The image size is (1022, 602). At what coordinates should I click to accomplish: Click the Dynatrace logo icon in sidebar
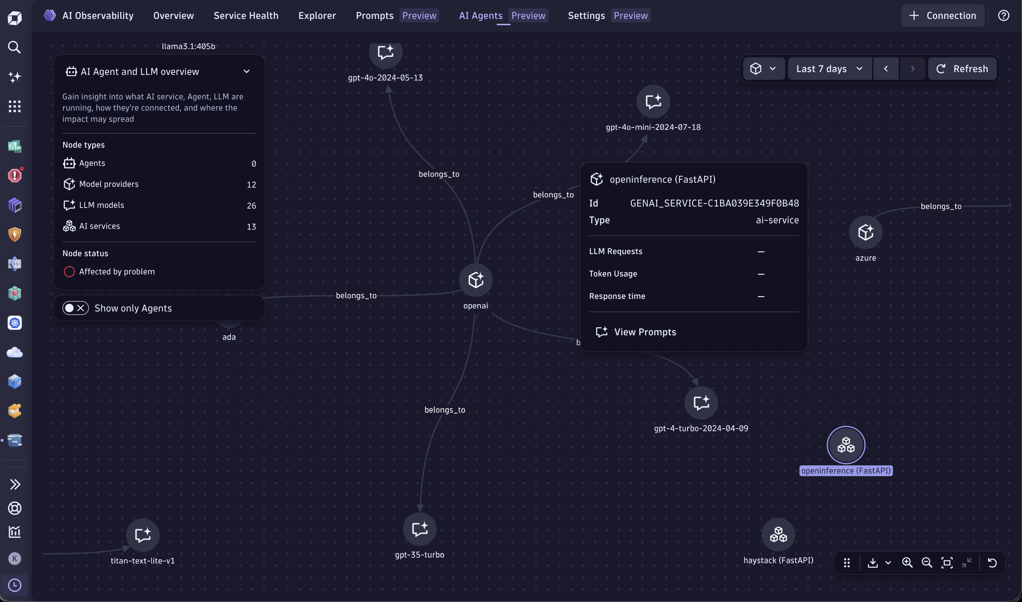(15, 18)
